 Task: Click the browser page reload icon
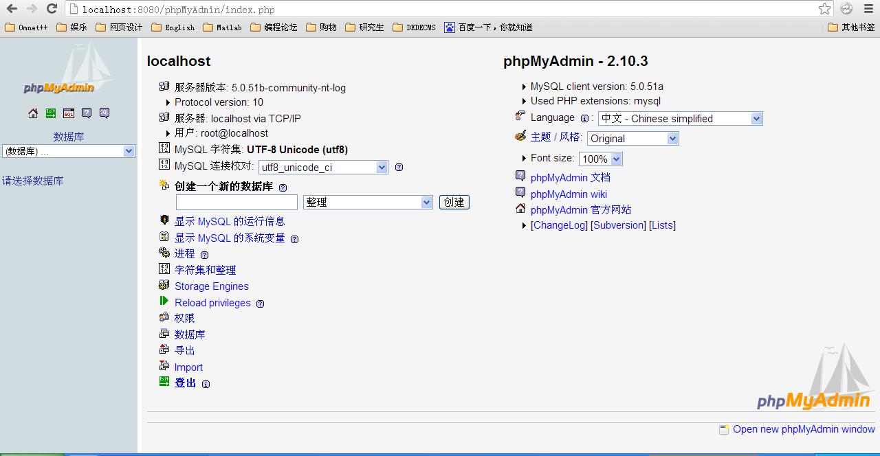tap(52, 10)
